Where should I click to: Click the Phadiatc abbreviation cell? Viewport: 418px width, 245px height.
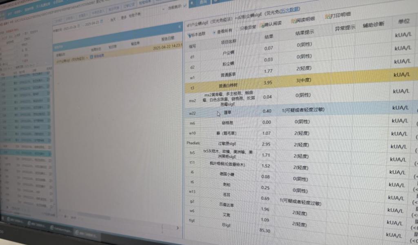193,143
